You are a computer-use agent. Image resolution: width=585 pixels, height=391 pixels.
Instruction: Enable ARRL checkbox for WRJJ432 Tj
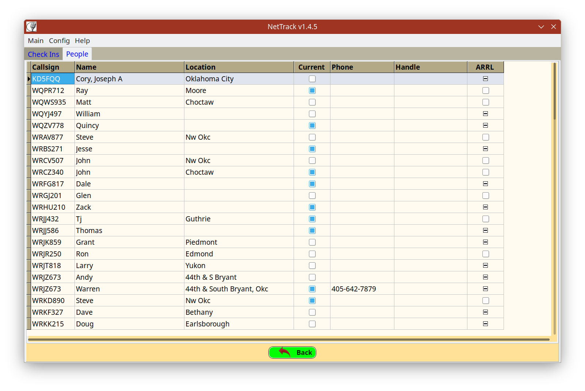click(x=485, y=219)
